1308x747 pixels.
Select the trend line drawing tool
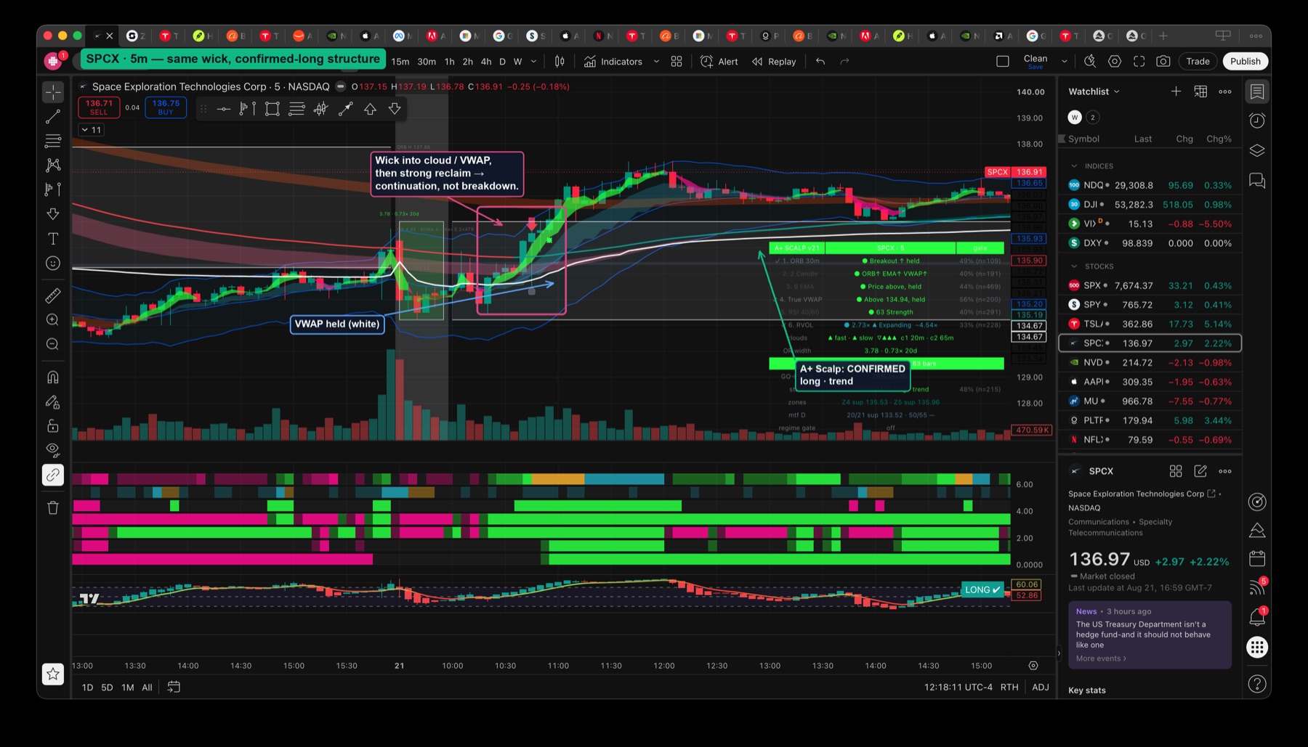click(53, 116)
